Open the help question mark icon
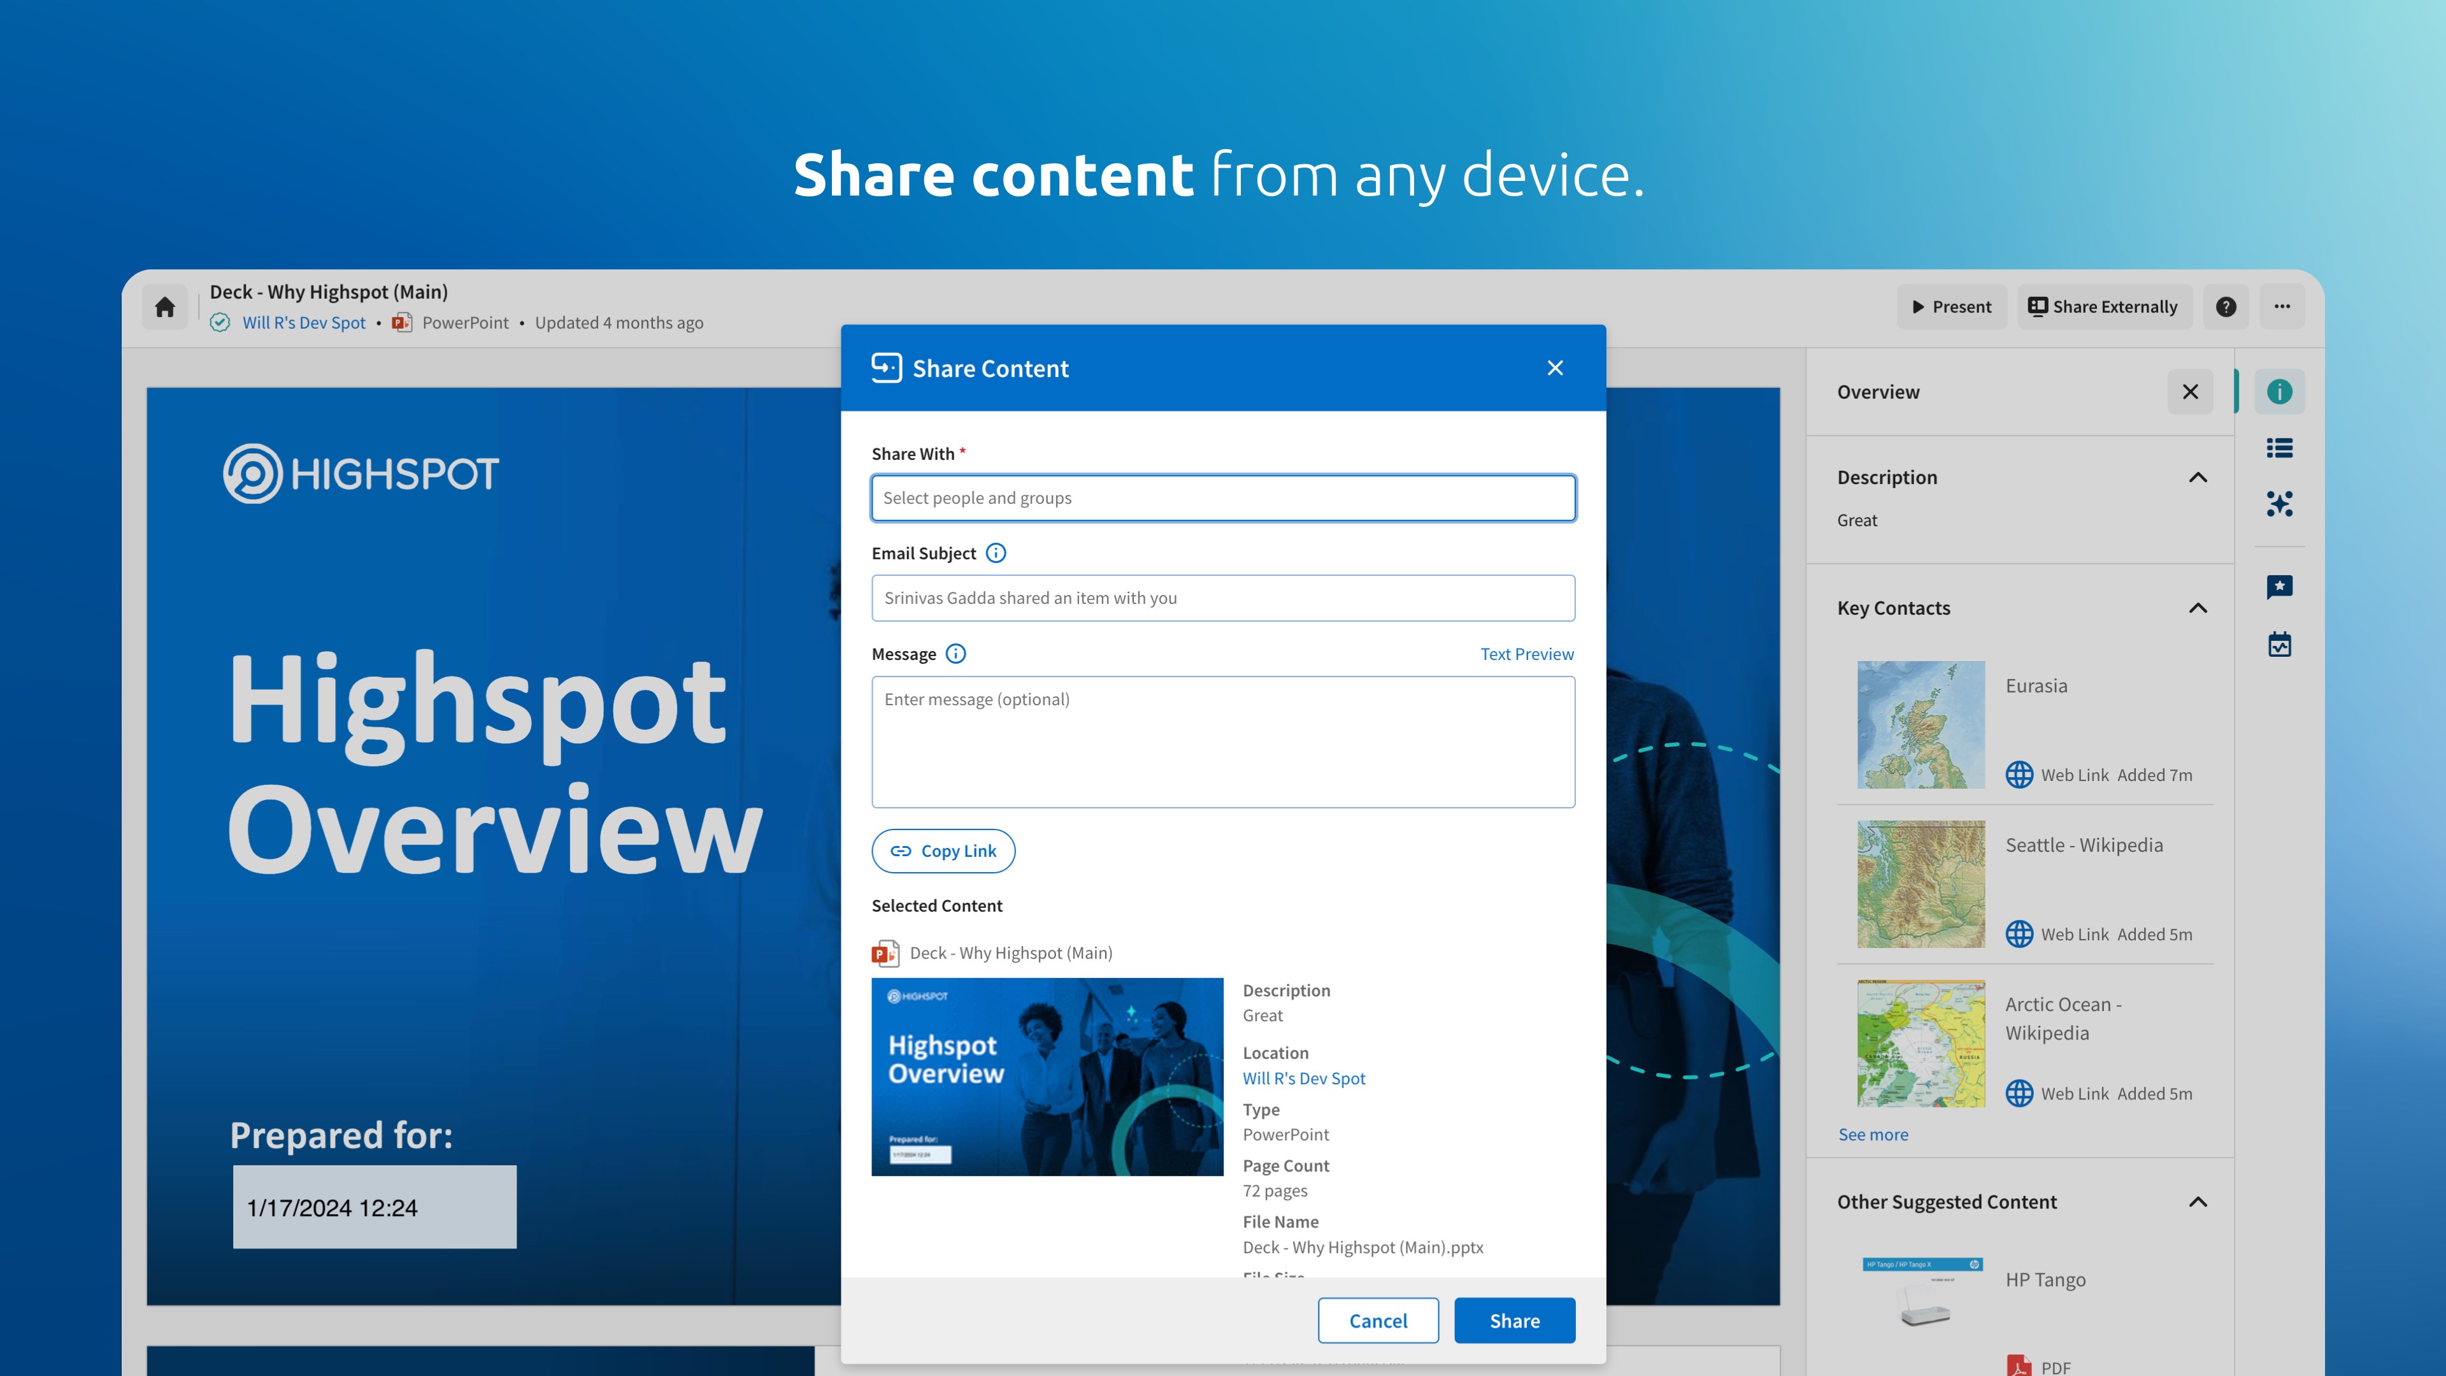 point(2226,306)
